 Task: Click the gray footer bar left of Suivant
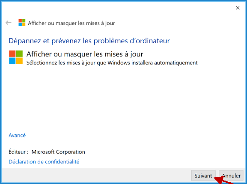coord(96,175)
